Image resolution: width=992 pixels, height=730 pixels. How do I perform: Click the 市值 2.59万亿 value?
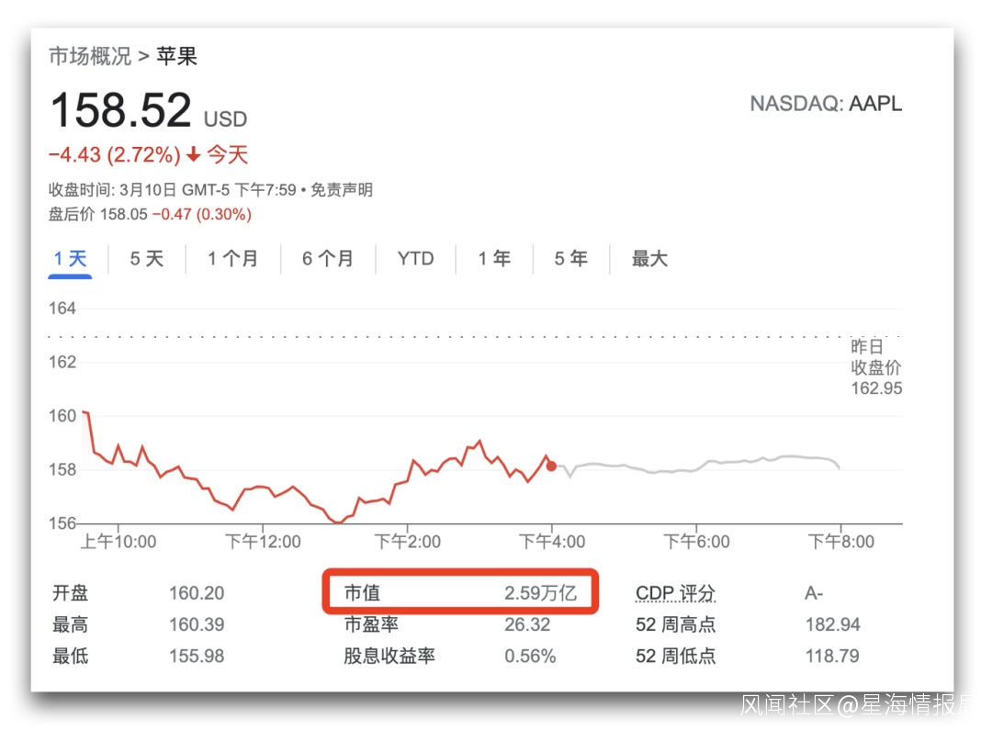coord(540,593)
